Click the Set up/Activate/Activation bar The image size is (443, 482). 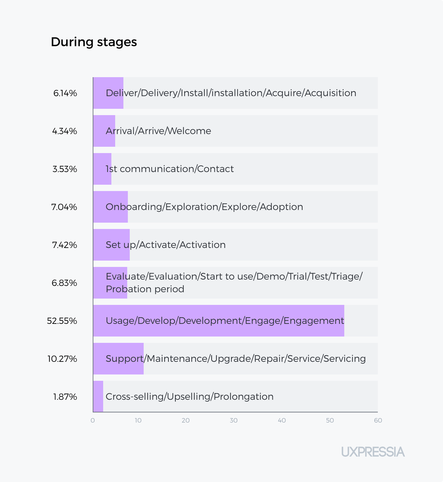111,245
